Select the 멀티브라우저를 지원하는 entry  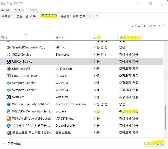(x=31, y=126)
